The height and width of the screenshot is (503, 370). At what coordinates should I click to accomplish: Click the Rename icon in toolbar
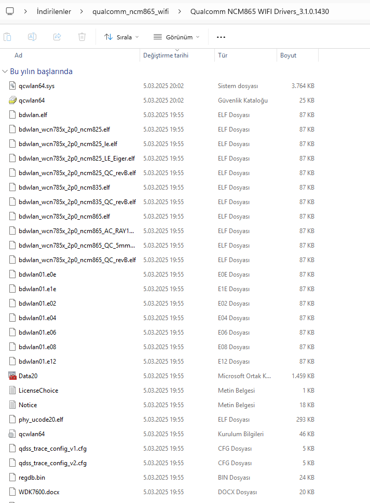32,37
